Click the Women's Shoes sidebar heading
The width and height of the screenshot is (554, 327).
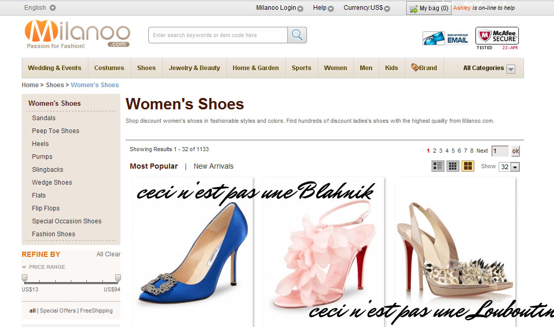click(54, 103)
